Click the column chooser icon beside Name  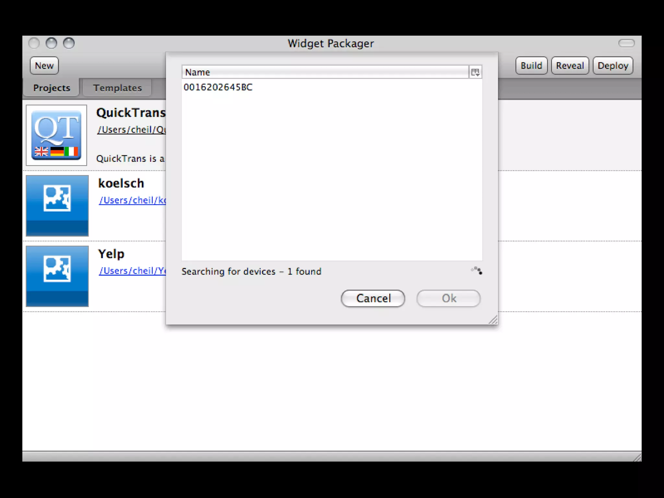point(475,72)
